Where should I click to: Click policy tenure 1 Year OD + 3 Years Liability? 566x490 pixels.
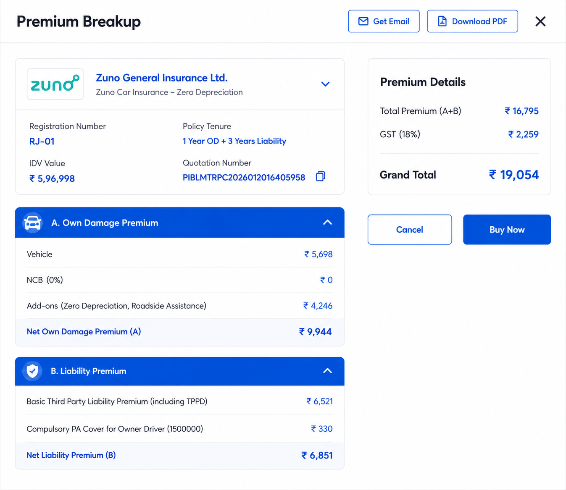tap(234, 141)
